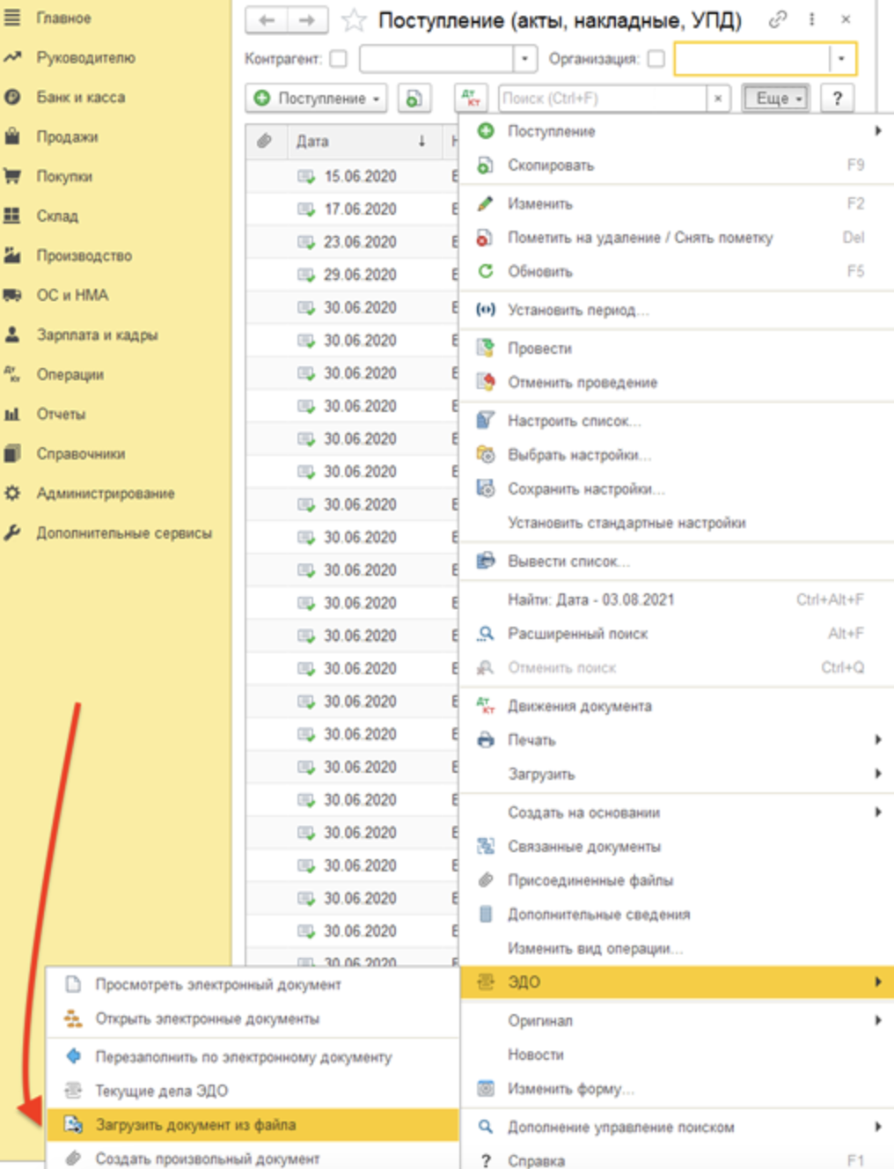Image resolution: width=894 pixels, height=1169 pixels.
Task: Open the three-dot menu in title bar
Action: coord(811,19)
